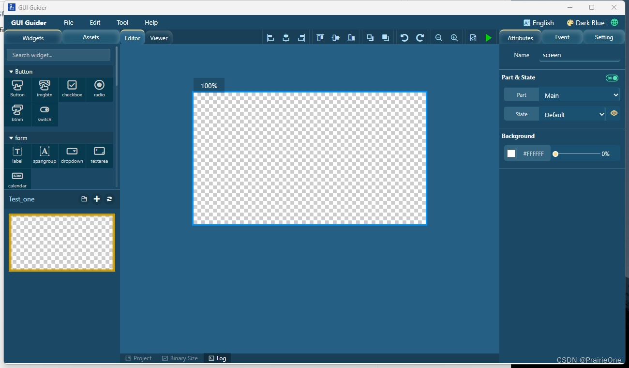
Task: Click the align left toolbar icon
Action: (270, 38)
